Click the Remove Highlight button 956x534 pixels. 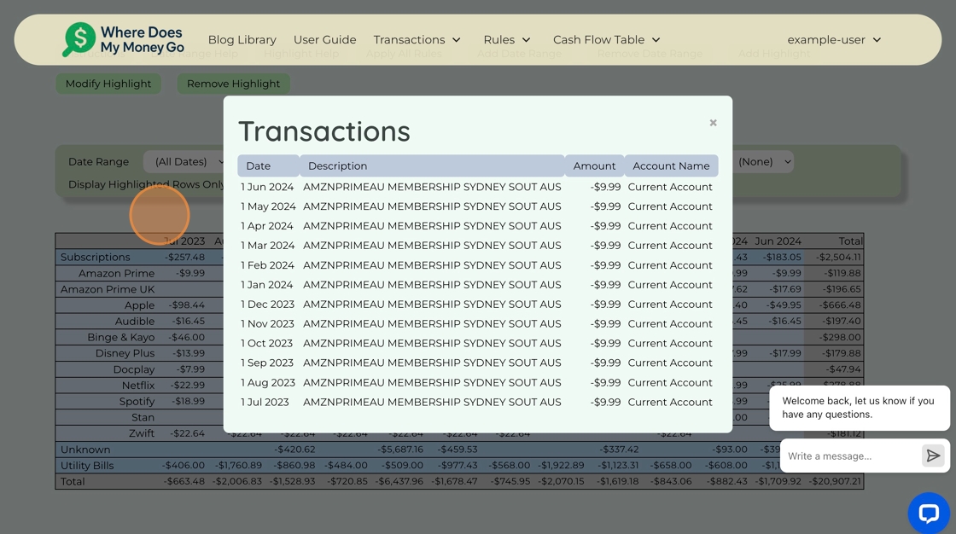(x=234, y=84)
